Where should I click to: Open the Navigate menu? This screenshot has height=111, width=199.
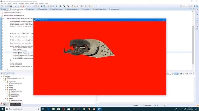(21, 3)
